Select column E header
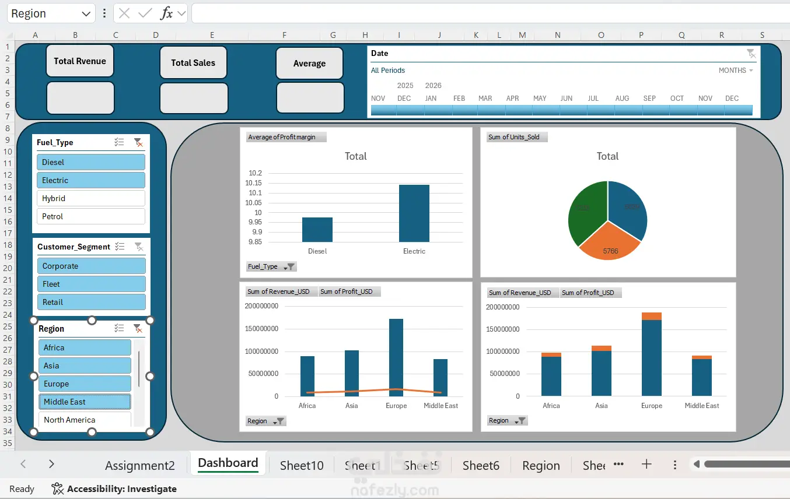 click(212, 35)
